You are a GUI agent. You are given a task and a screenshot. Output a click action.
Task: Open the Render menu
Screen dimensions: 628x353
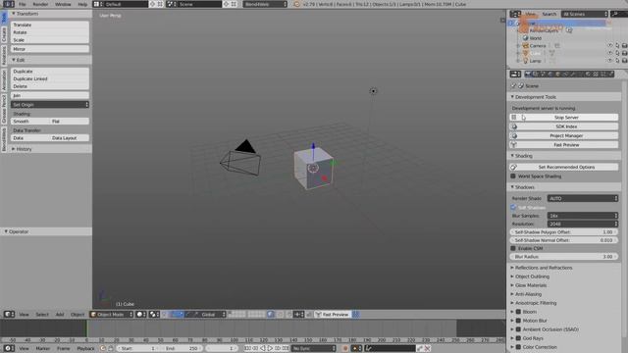click(40, 4)
